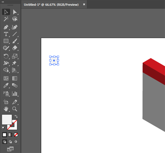The image size is (165, 153).
Task: Set paint to None (red slash button)
Action: click(16, 135)
